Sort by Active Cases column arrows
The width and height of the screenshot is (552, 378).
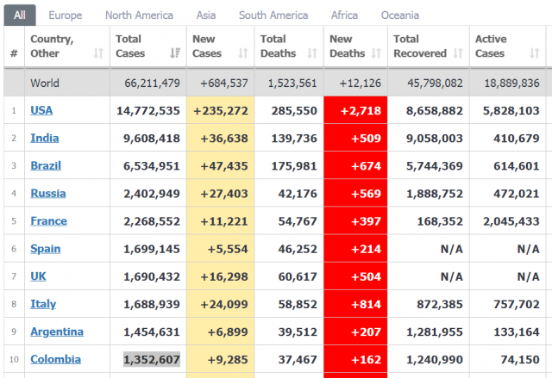point(535,53)
